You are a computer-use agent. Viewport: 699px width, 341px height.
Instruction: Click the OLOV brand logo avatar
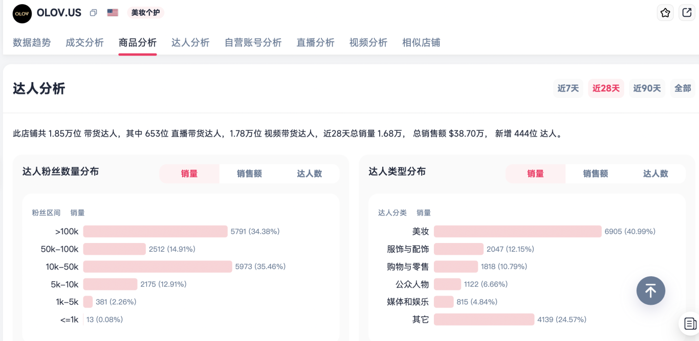point(22,14)
